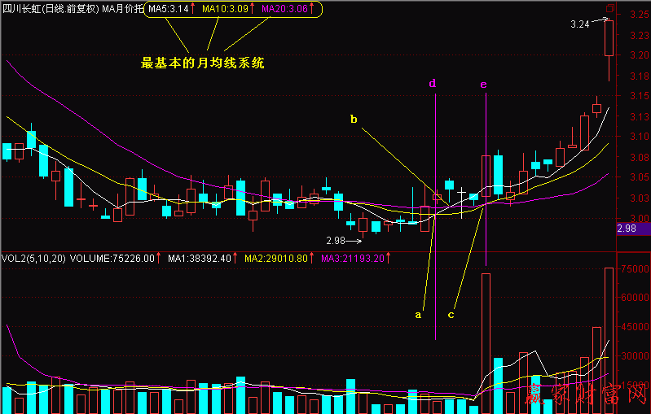Click the highlighted 2.98 price marker on axis
This screenshot has height=414, width=651.
(634, 229)
